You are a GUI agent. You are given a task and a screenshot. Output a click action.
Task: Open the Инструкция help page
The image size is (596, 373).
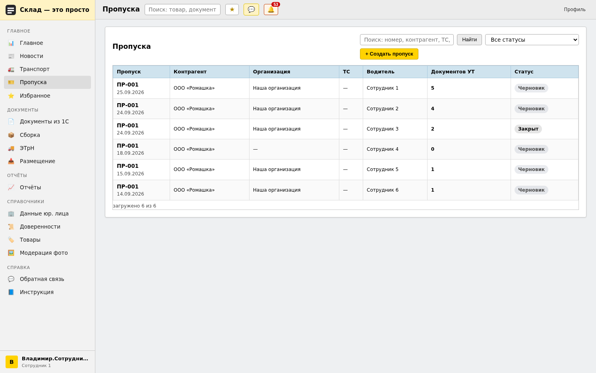(x=47, y=292)
